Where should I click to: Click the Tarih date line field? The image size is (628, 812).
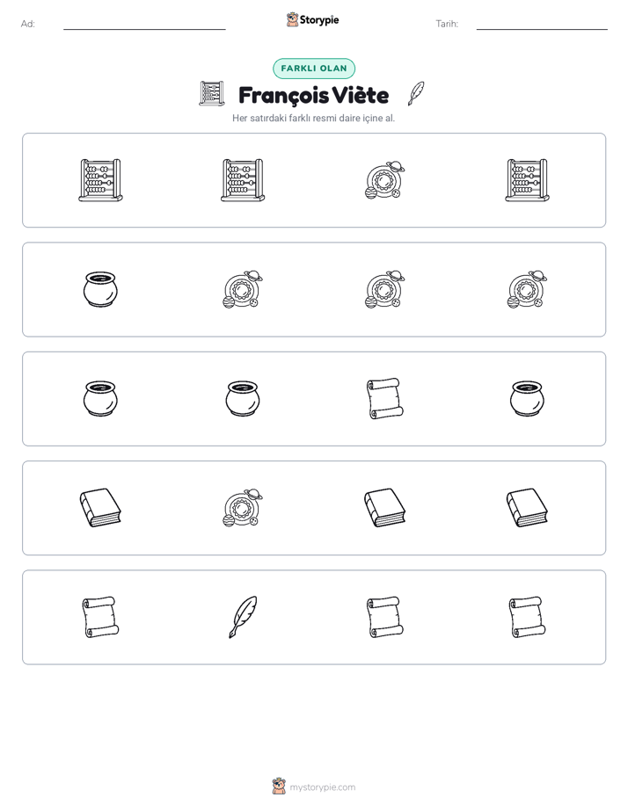542,25
